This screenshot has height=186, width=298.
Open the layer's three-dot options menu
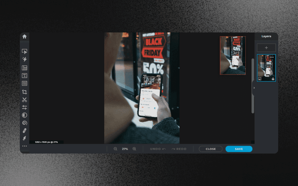coord(272,57)
